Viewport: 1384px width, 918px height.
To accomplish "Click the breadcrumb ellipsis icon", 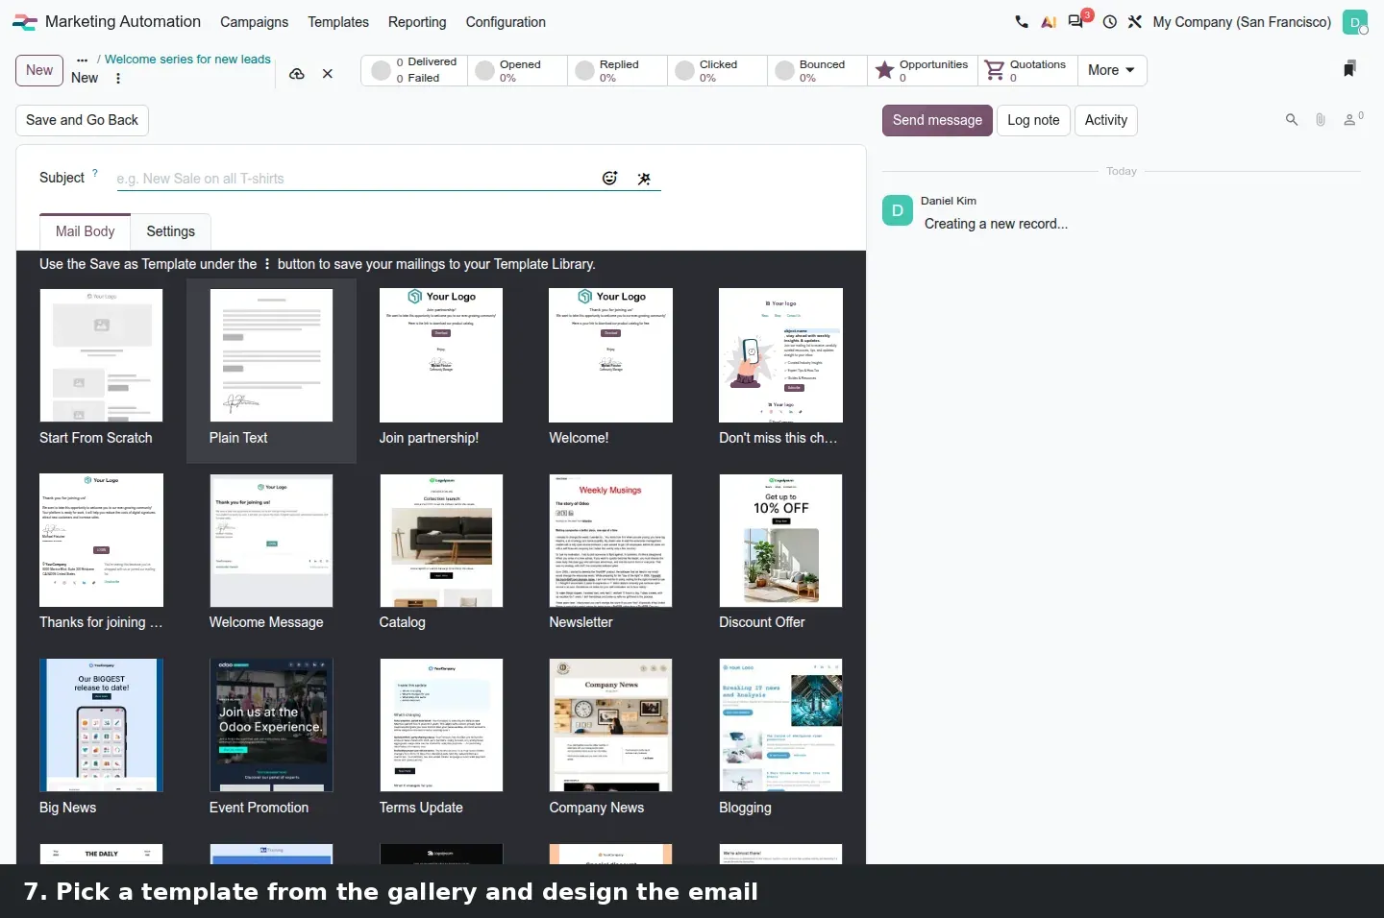I will 83,60.
